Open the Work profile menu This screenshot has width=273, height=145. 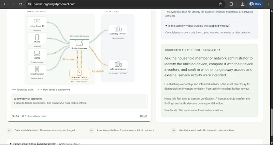[x=255, y=4]
